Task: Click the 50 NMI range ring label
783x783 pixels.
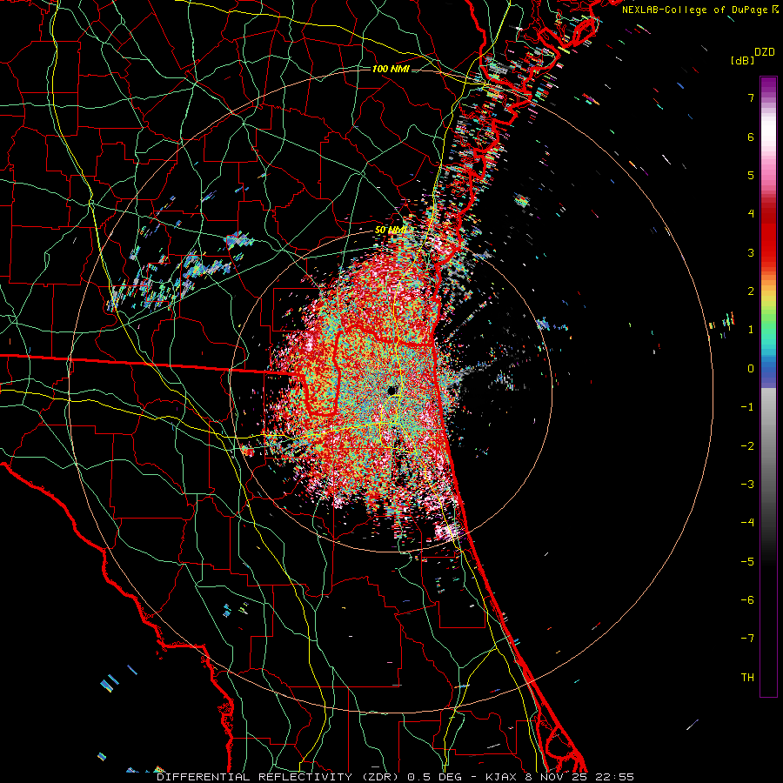Action: tap(390, 231)
